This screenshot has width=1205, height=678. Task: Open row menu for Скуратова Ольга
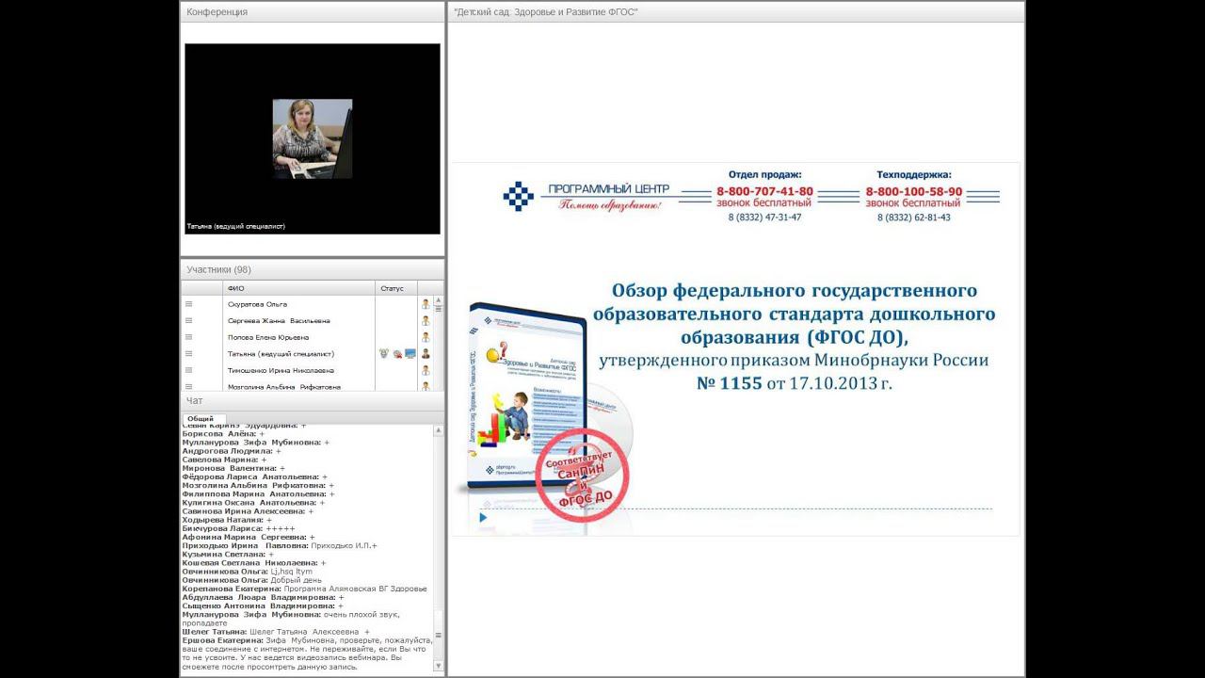[188, 304]
